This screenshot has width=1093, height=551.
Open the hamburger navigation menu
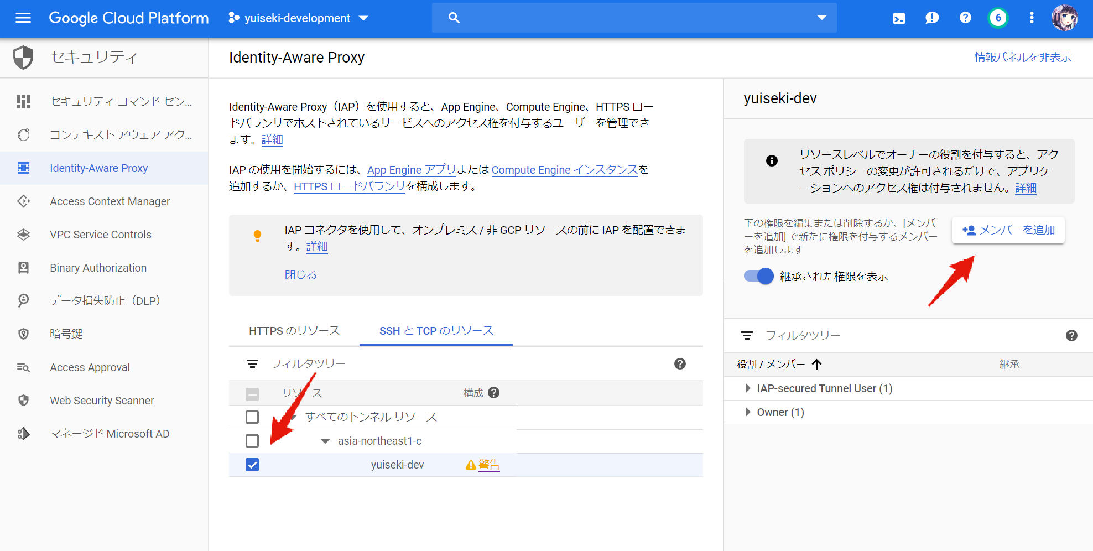23,18
